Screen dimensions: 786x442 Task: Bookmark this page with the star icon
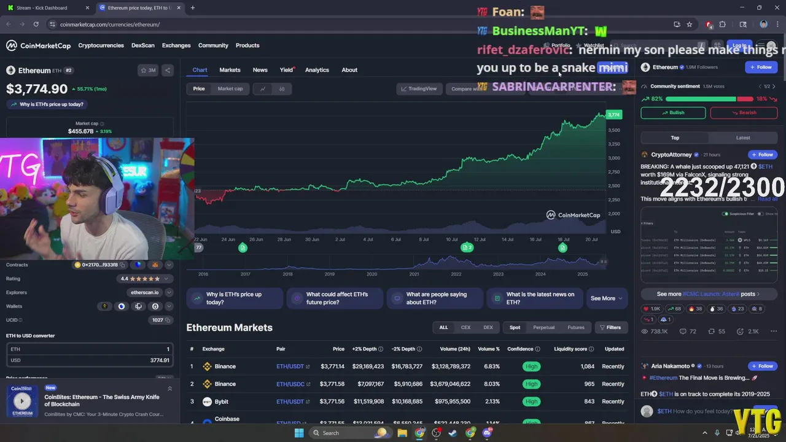(690, 24)
